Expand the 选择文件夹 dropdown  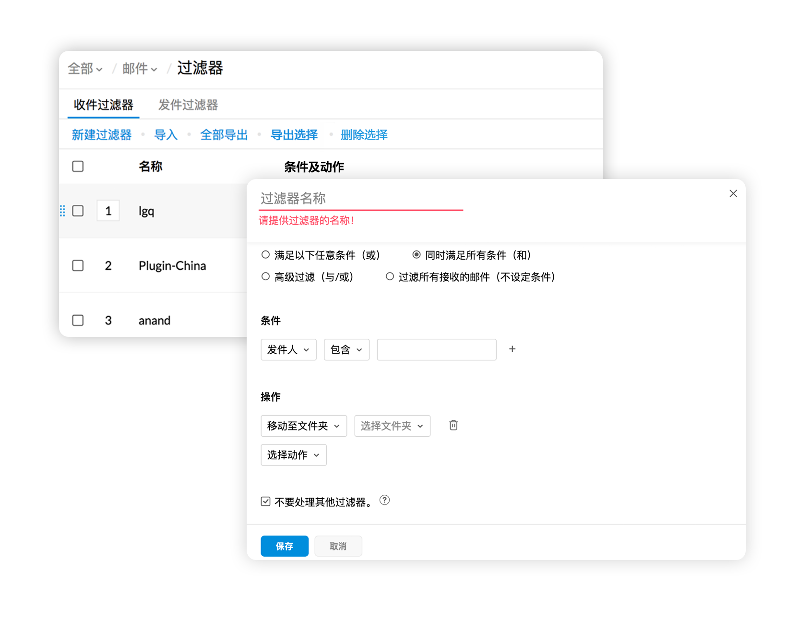[x=392, y=426]
